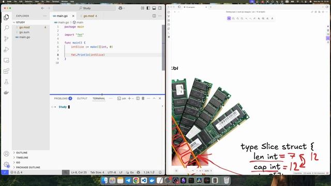Expand the PACKAGE OUTLINE section
The width and height of the screenshot is (331, 186).
point(28,167)
